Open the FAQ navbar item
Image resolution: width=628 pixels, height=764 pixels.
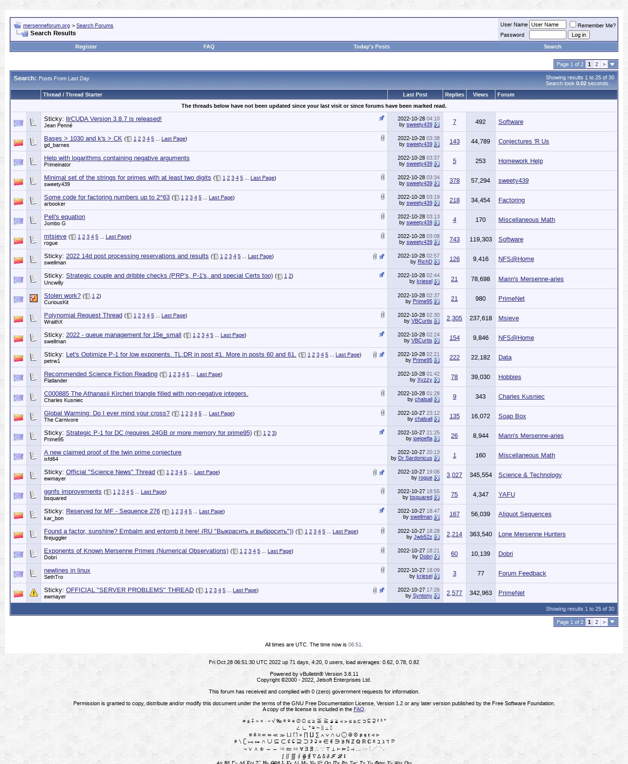[209, 47]
